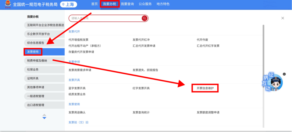Click the national emblem logo
This screenshot has height=132, width=292.
pos(8,4)
